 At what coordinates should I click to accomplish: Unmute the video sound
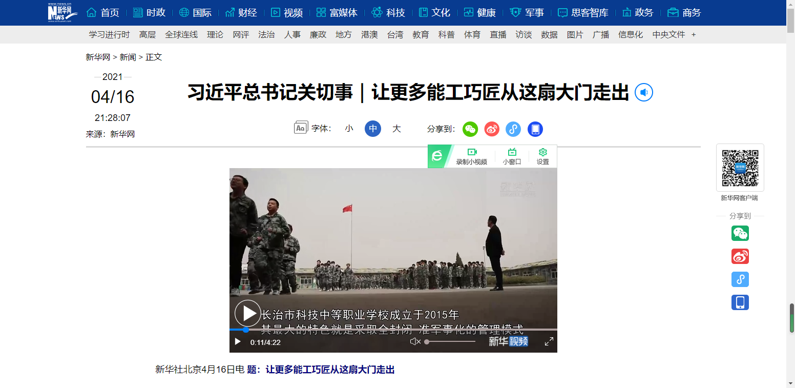click(x=415, y=341)
